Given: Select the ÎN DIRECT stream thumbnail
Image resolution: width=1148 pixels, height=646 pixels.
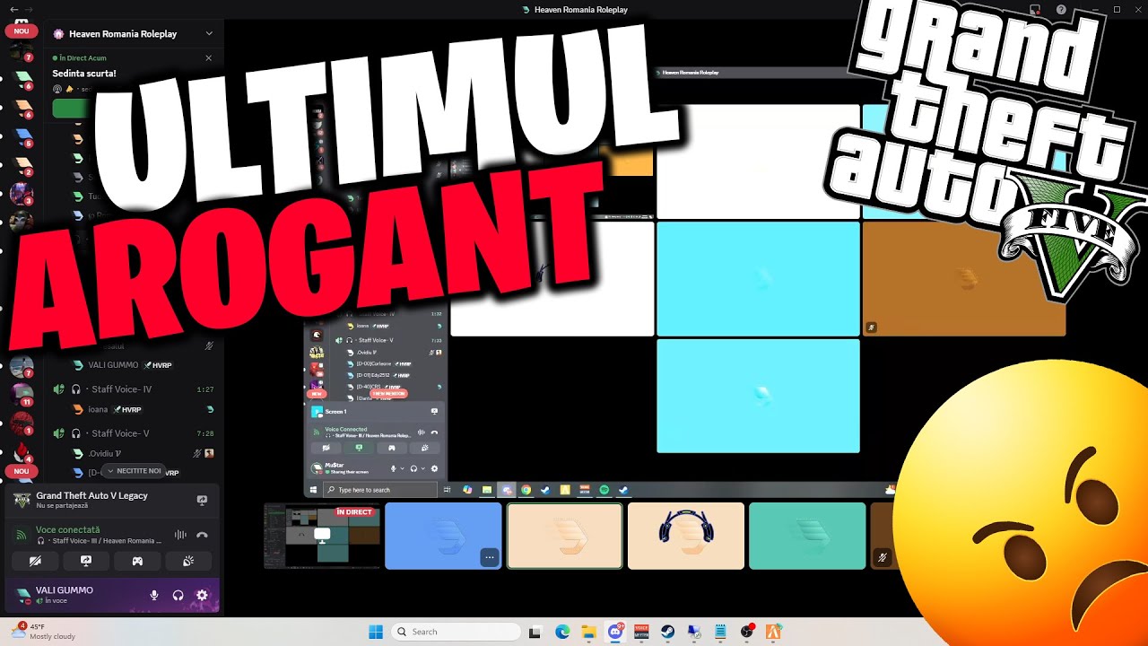Looking at the screenshot, I should (x=322, y=537).
